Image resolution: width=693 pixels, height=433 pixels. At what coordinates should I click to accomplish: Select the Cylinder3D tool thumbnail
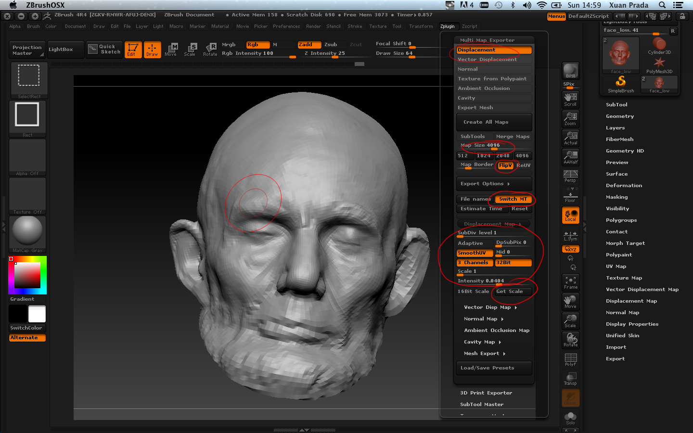click(x=659, y=46)
